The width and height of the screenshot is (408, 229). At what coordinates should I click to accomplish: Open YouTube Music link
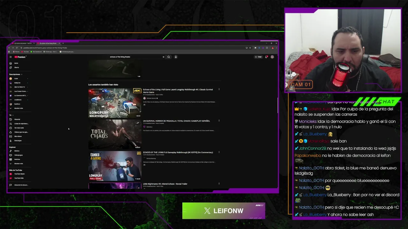(x=19, y=174)
